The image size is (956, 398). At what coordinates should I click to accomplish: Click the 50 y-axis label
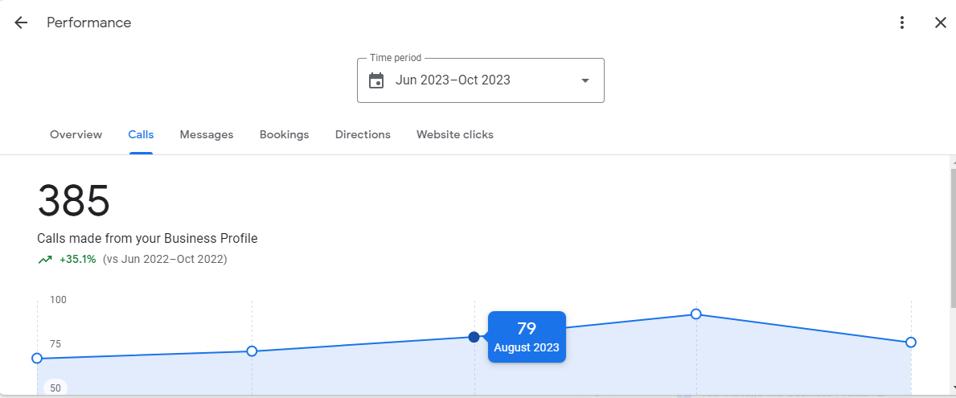tap(55, 388)
